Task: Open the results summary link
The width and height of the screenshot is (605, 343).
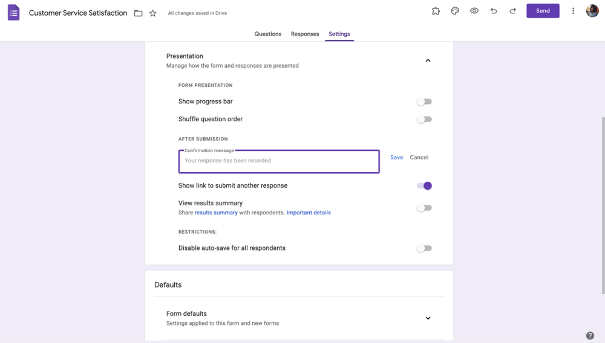Action: tap(216, 213)
